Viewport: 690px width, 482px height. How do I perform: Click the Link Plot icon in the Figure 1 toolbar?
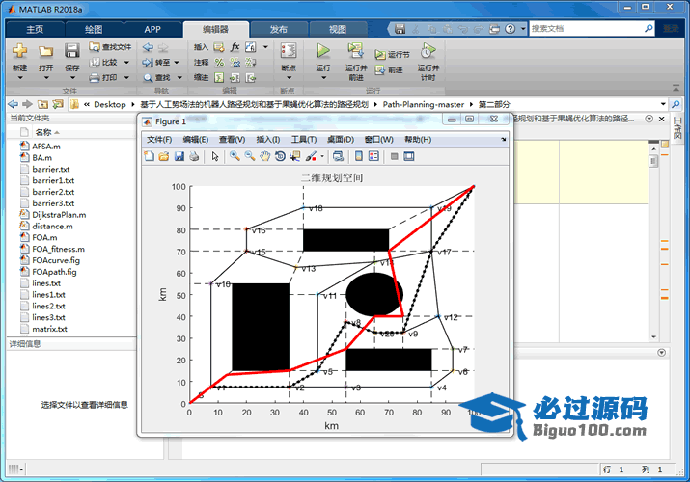338,156
